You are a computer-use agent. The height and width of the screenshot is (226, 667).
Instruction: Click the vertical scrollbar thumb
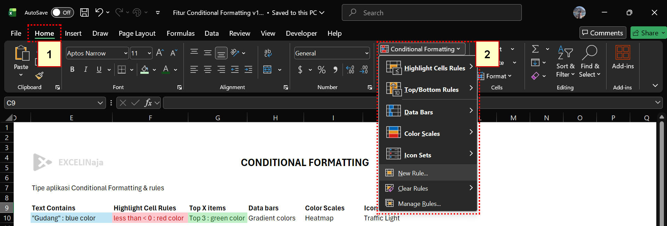pos(661,173)
